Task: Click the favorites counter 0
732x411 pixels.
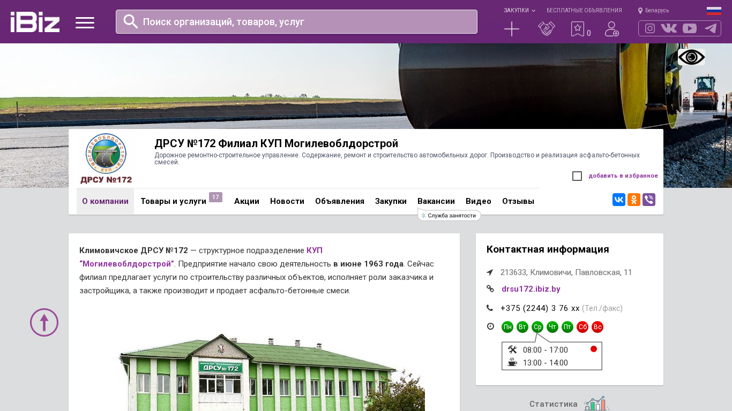Action: [589, 33]
